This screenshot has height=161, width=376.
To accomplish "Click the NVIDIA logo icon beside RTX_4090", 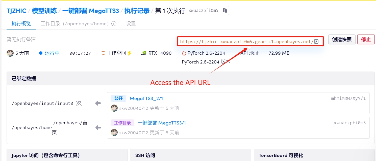I will pyautogui.click(x=144, y=53).
